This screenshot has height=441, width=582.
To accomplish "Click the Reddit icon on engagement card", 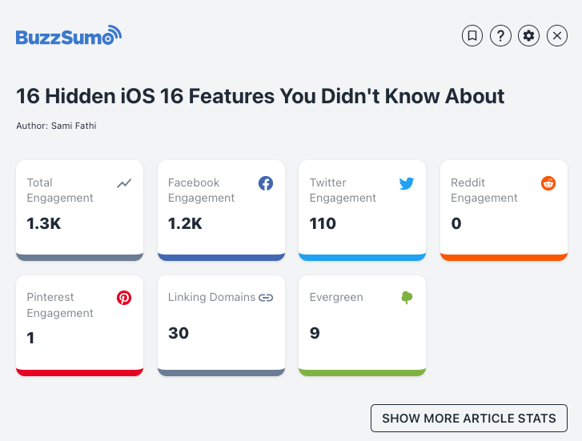I will pyautogui.click(x=548, y=183).
